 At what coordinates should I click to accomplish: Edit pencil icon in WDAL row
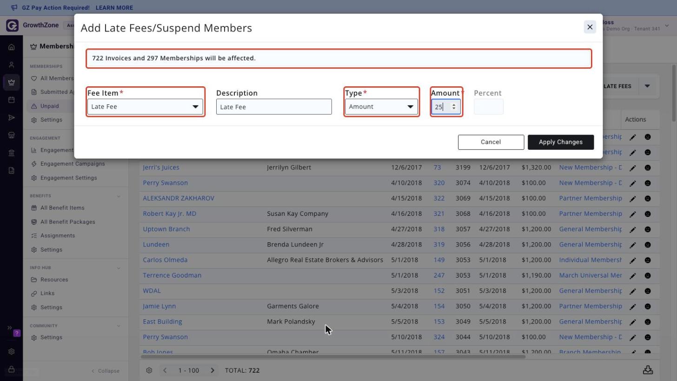click(x=633, y=291)
